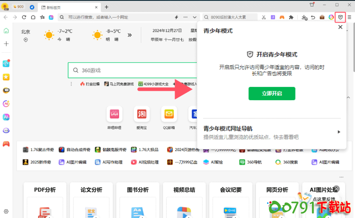Close the 青少年模式 popup panel
This screenshot has width=355, height=218.
click(340, 27)
